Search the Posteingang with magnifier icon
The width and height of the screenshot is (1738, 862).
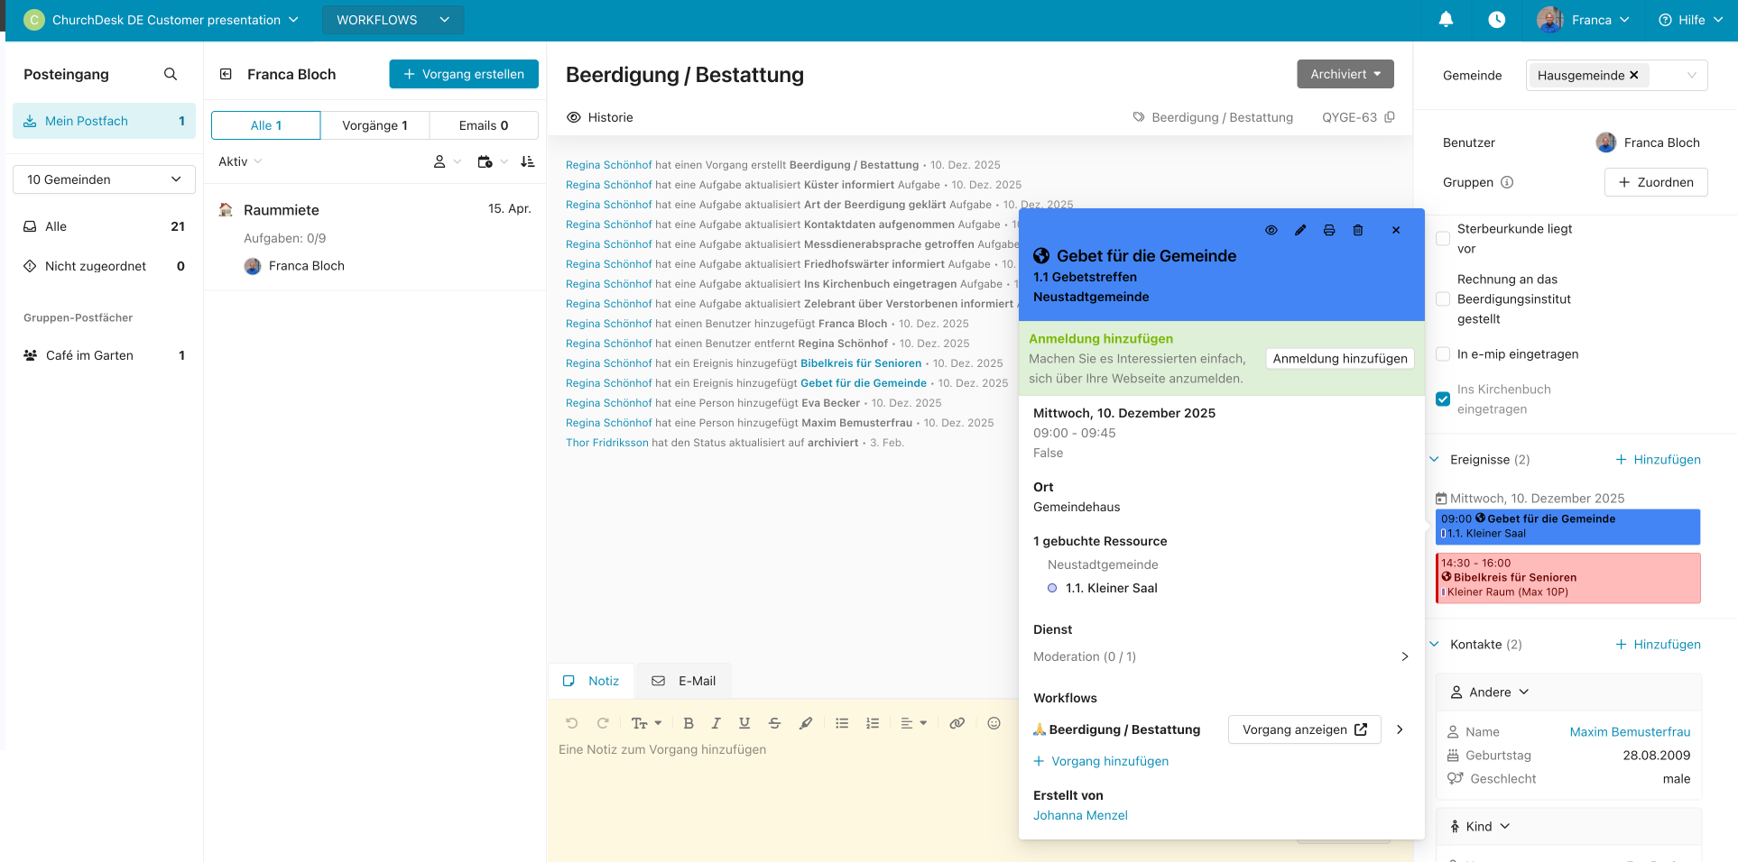(x=171, y=74)
